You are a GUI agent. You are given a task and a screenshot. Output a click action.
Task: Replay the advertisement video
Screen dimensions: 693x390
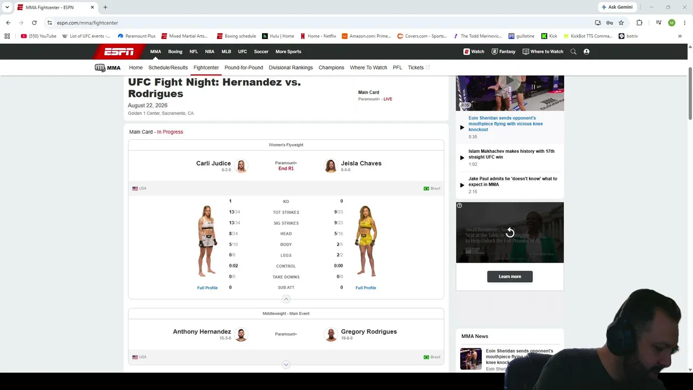click(x=509, y=233)
